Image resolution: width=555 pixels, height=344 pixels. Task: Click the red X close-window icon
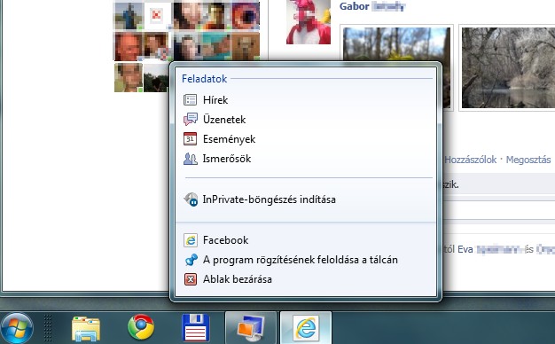(191, 279)
